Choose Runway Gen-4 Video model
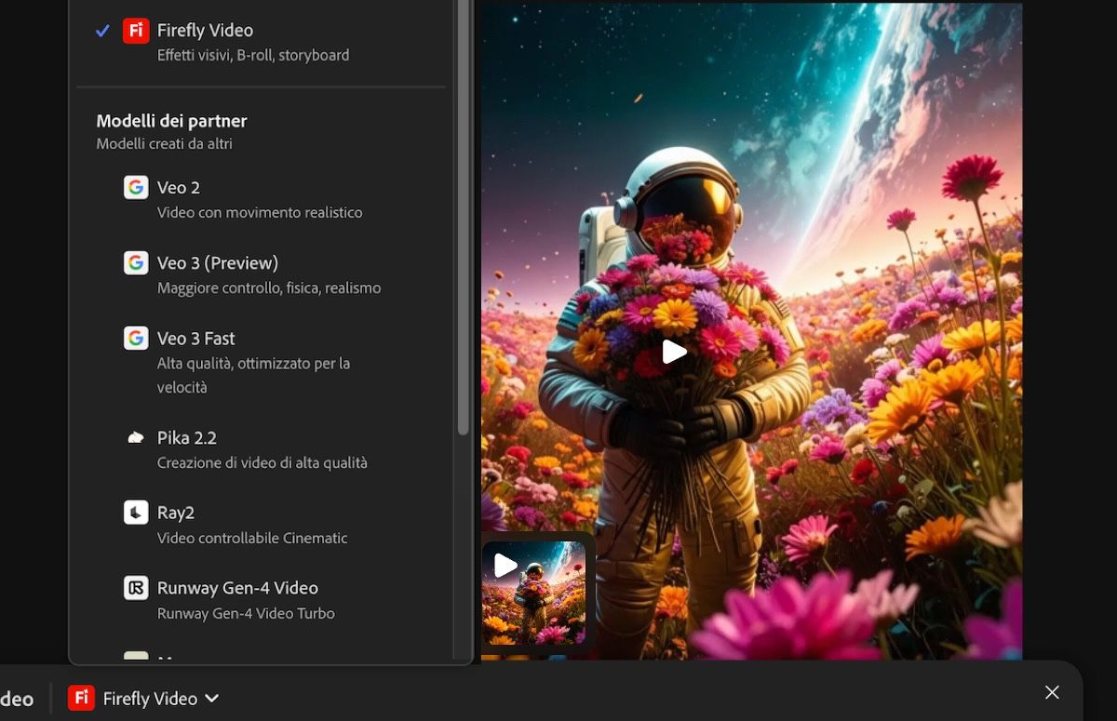Viewport: 1117px width, 721px height. tap(261, 600)
